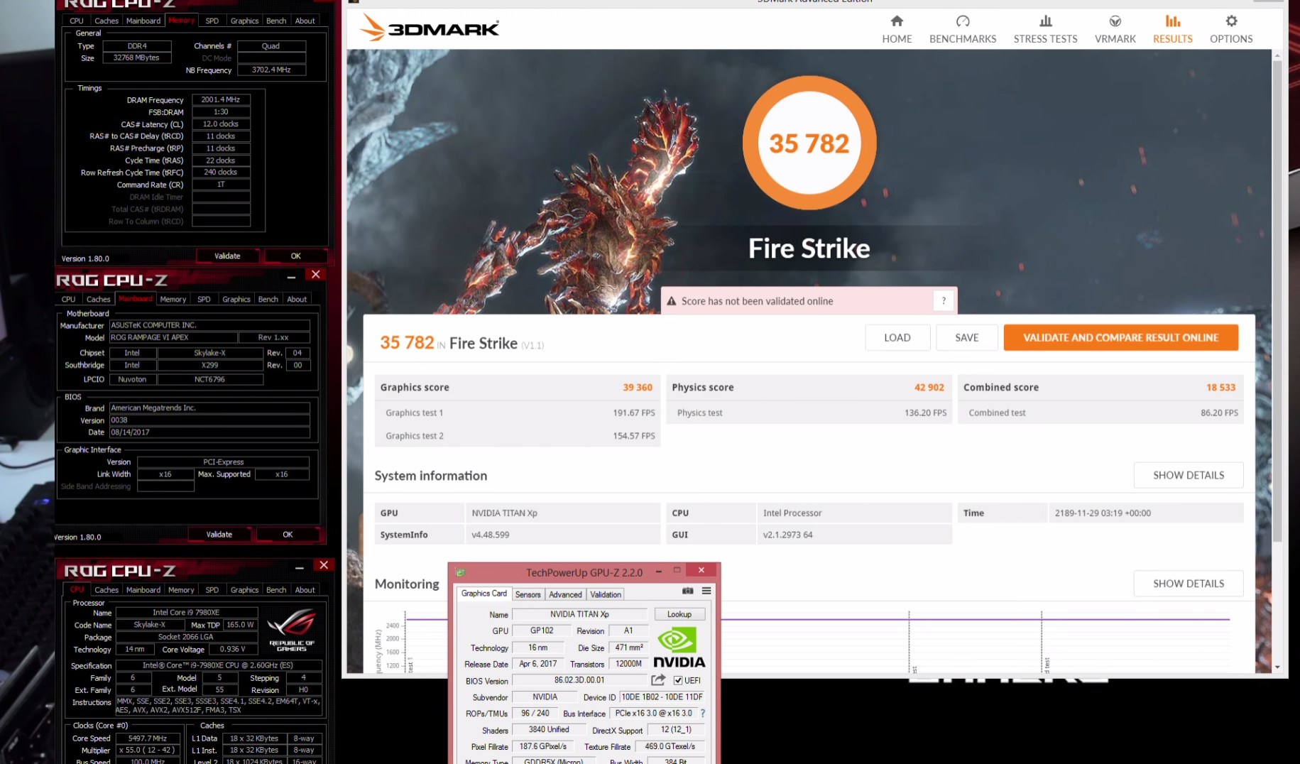Click the Device ID field in GPU-Z
This screenshot has width=1300, height=764.
pos(661,697)
